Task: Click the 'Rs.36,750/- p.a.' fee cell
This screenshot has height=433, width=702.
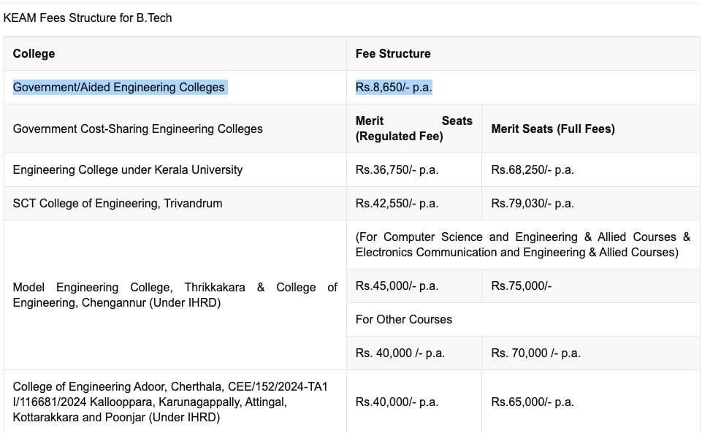Action: click(x=397, y=170)
